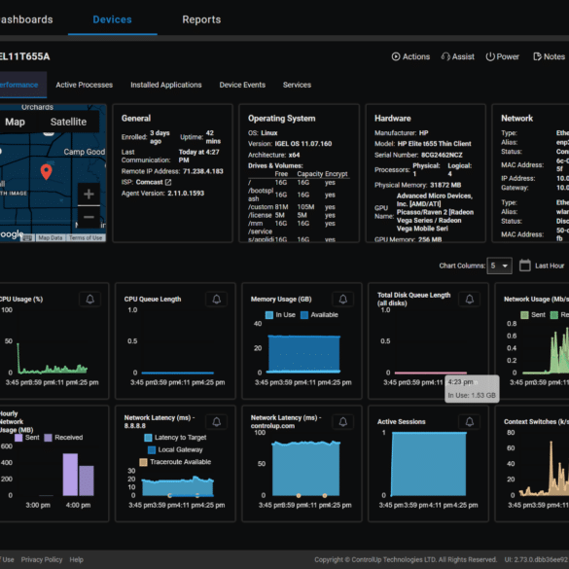569x569 pixels.
Task: Switch map to Map view
Action: [15, 122]
